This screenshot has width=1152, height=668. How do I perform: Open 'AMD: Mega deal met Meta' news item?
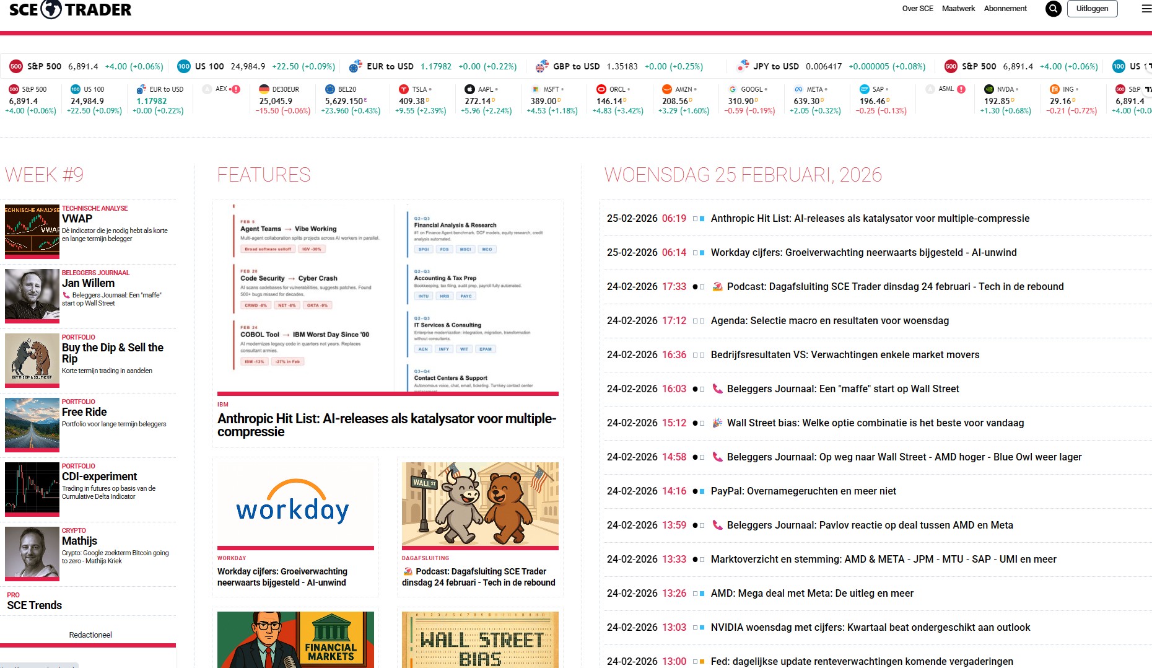pyautogui.click(x=812, y=594)
